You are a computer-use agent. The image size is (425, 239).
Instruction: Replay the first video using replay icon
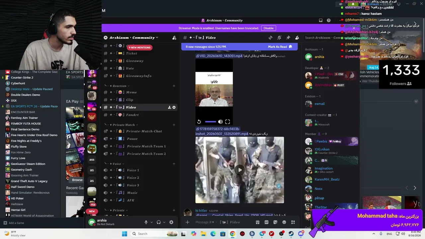coord(199,122)
